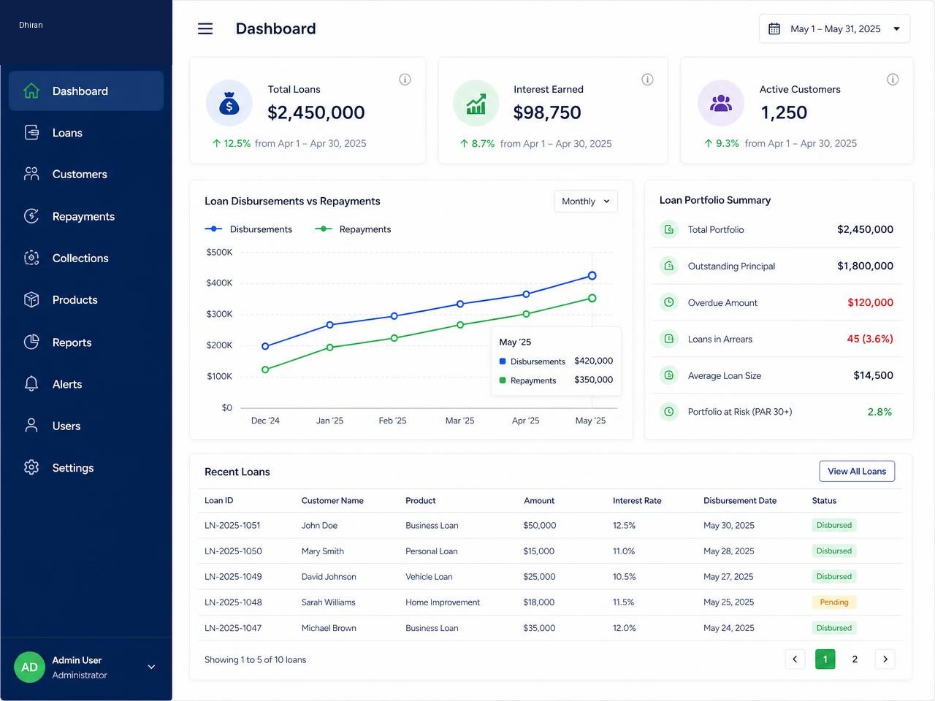Click the Dec '24 Repayments data point
The height and width of the screenshot is (701, 935).
tap(265, 369)
